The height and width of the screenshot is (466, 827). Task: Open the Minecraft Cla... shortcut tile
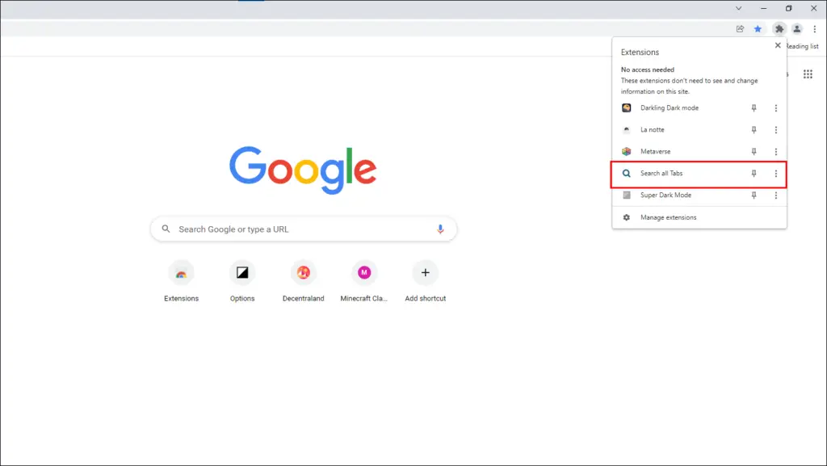[364, 282]
